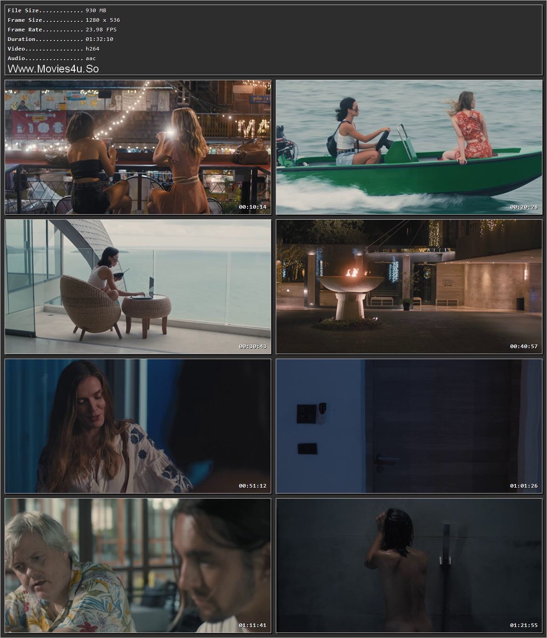This screenshot has width=547, height=638.
Task: Click the 01:11:41 timestamp label
Action: coord(252,626)
